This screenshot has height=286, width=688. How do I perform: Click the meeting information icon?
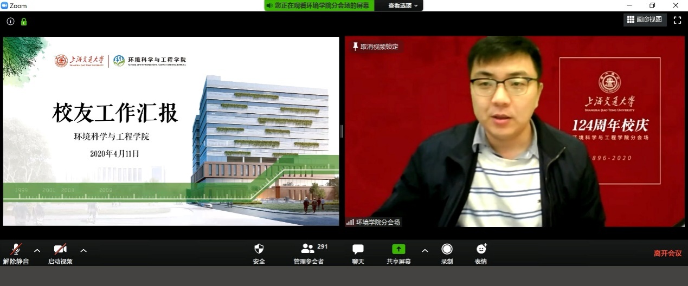(10, 22)
